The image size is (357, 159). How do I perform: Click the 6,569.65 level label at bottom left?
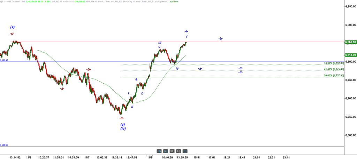[4, 145]
